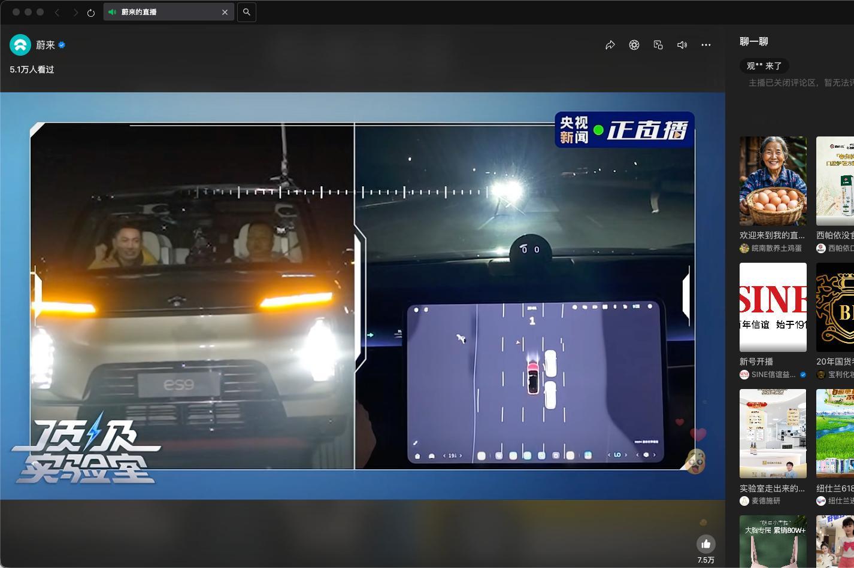This screenshot has width=854, height=568.
Task: Go forward with the forward arrow
Action: click(x=75, y=12)
